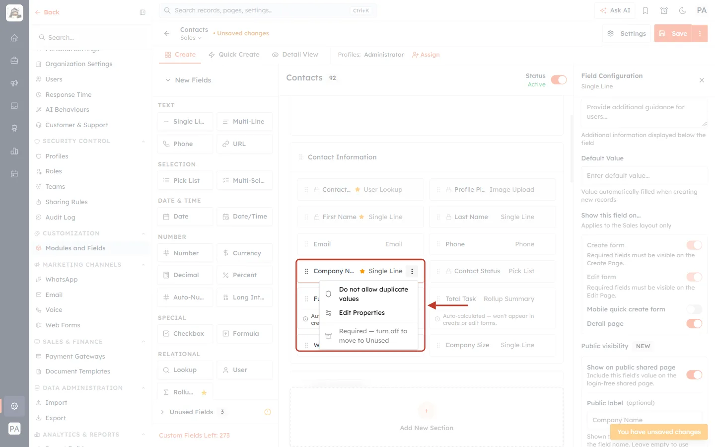
Task: Close the Field Configuration panel
Action: point(702,80)
